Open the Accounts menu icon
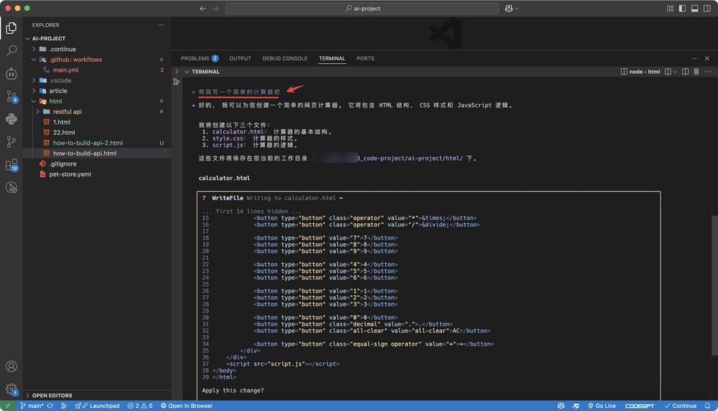 tap(11, 367)
